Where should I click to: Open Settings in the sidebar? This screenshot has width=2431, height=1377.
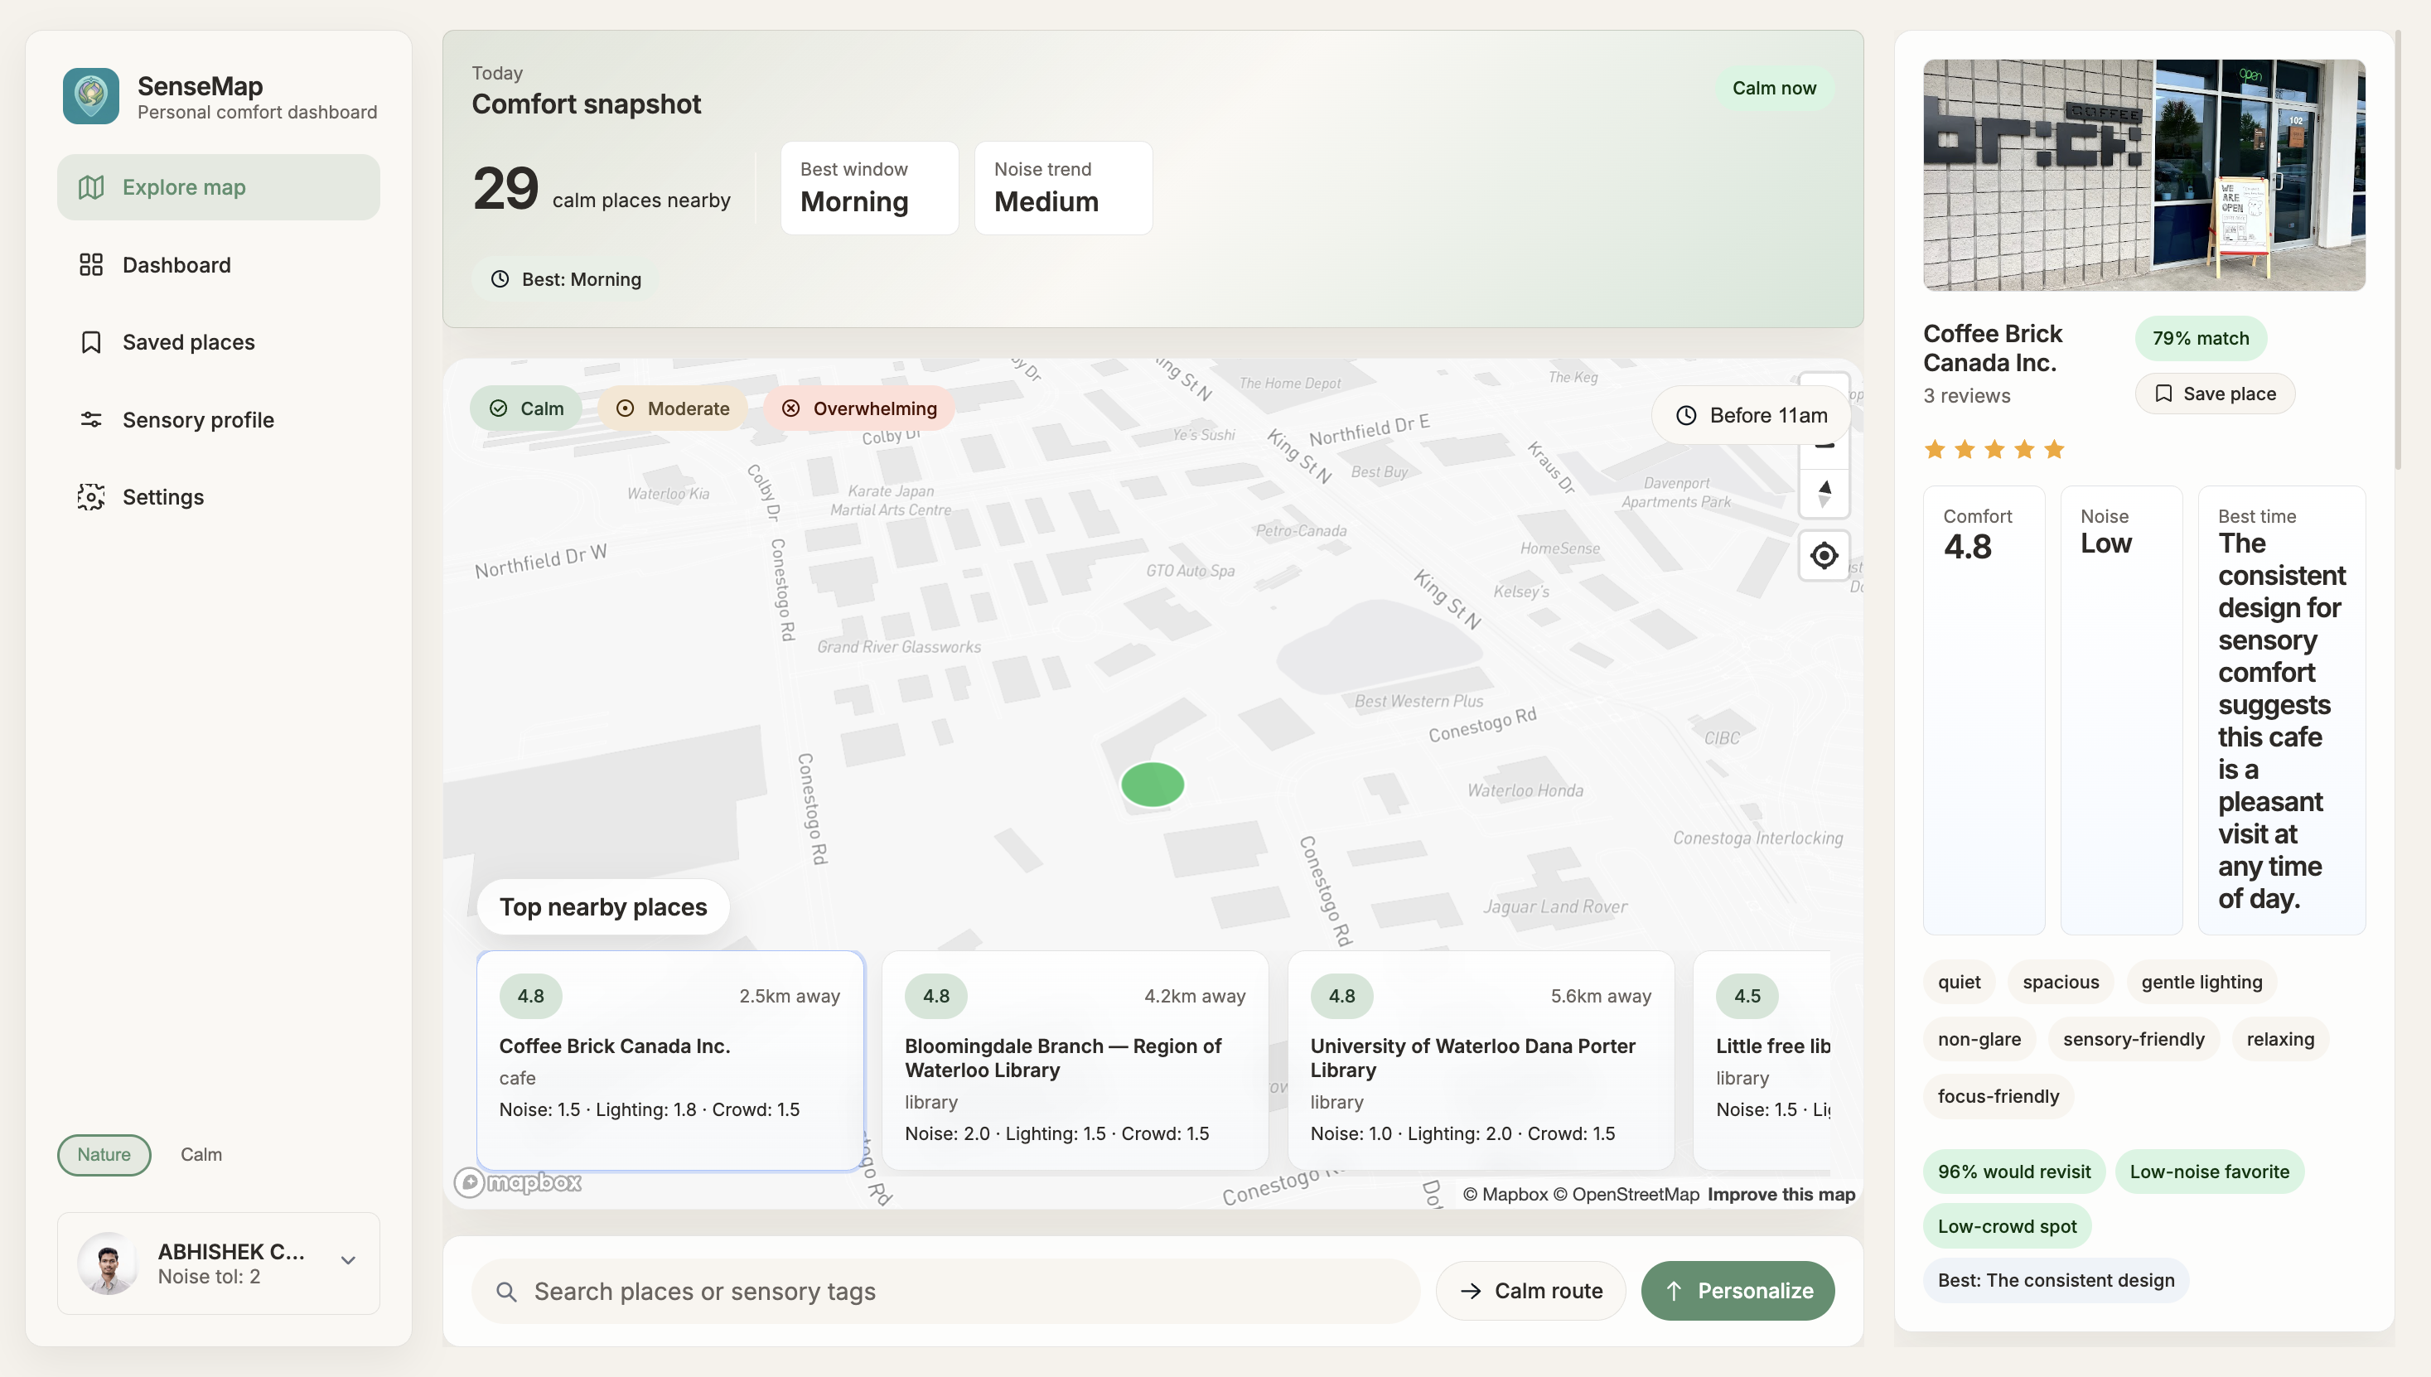coord(162,497)
